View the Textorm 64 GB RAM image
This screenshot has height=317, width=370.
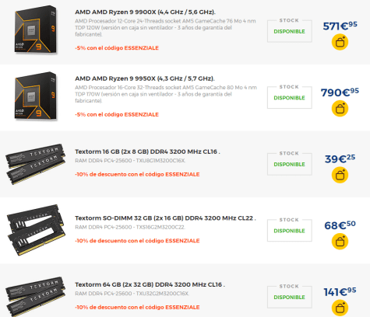pos(35,297)
